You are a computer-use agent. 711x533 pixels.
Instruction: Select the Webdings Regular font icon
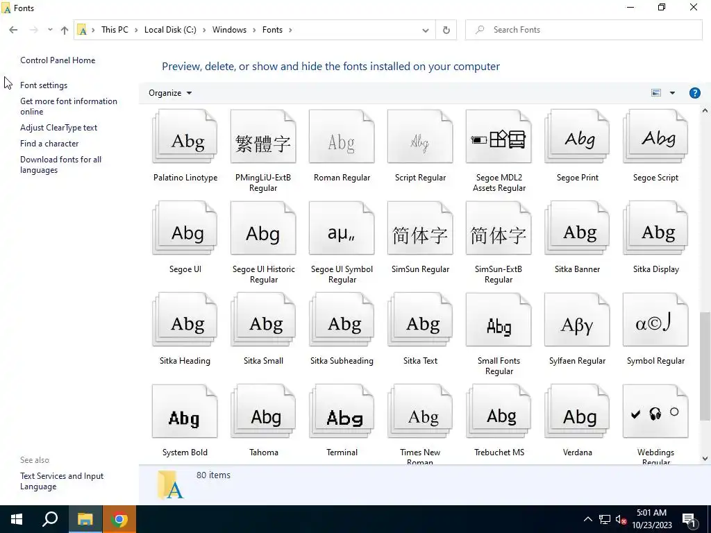655,411
